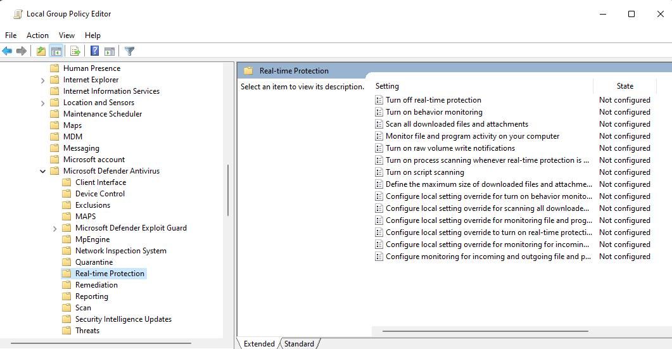Click the Filter funnel toolbar icon
This screenshot has width=672, height=349.
pyautogui.click(x=129, y=51)
